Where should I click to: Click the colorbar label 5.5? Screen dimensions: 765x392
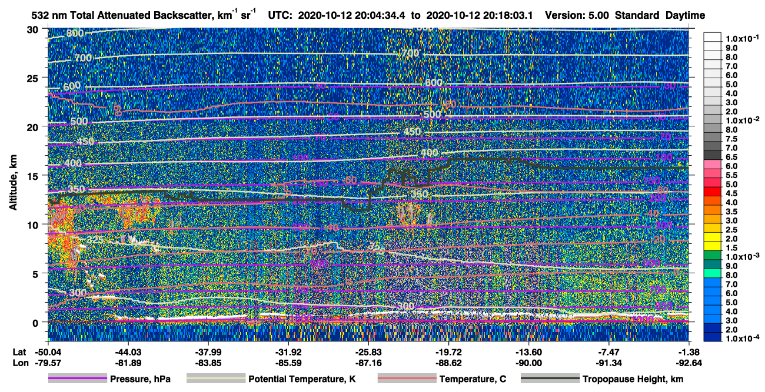tap(731, 175)
